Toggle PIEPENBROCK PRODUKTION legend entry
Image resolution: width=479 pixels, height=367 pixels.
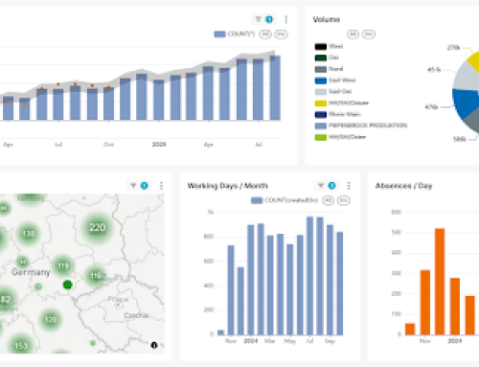361,126
